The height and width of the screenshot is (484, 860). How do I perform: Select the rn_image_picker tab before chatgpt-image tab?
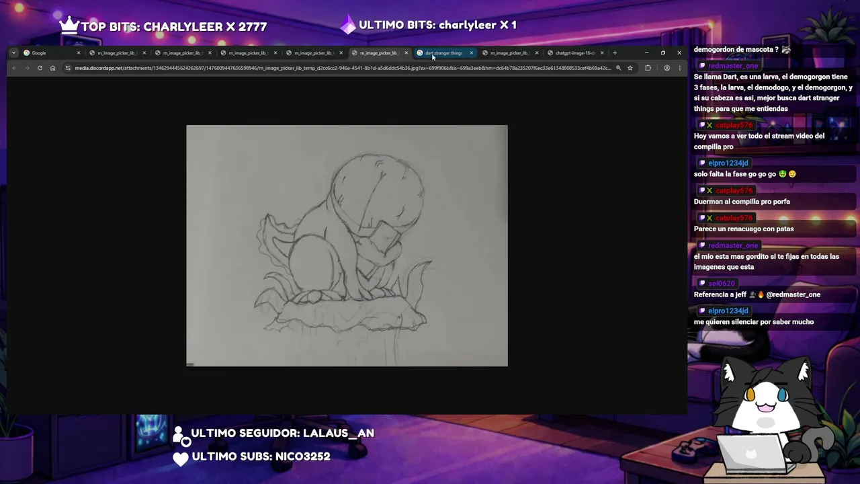pyautogui.click(x=509, y=52)
